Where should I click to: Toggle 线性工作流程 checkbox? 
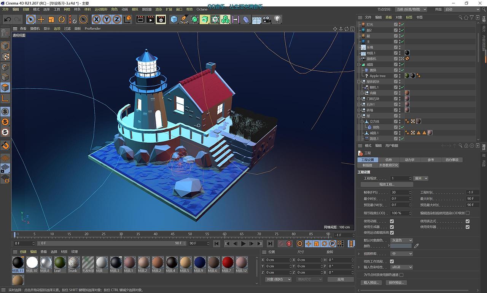coord(392,261)
